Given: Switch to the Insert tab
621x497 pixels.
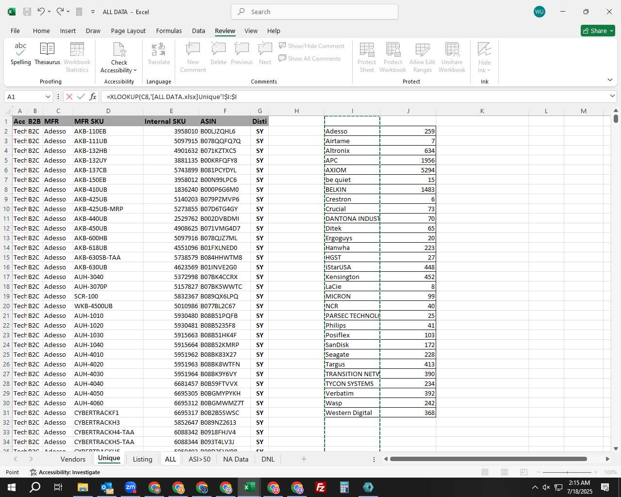Looking at the screenshot, I should pyautogui.click(x=68, y=31).
